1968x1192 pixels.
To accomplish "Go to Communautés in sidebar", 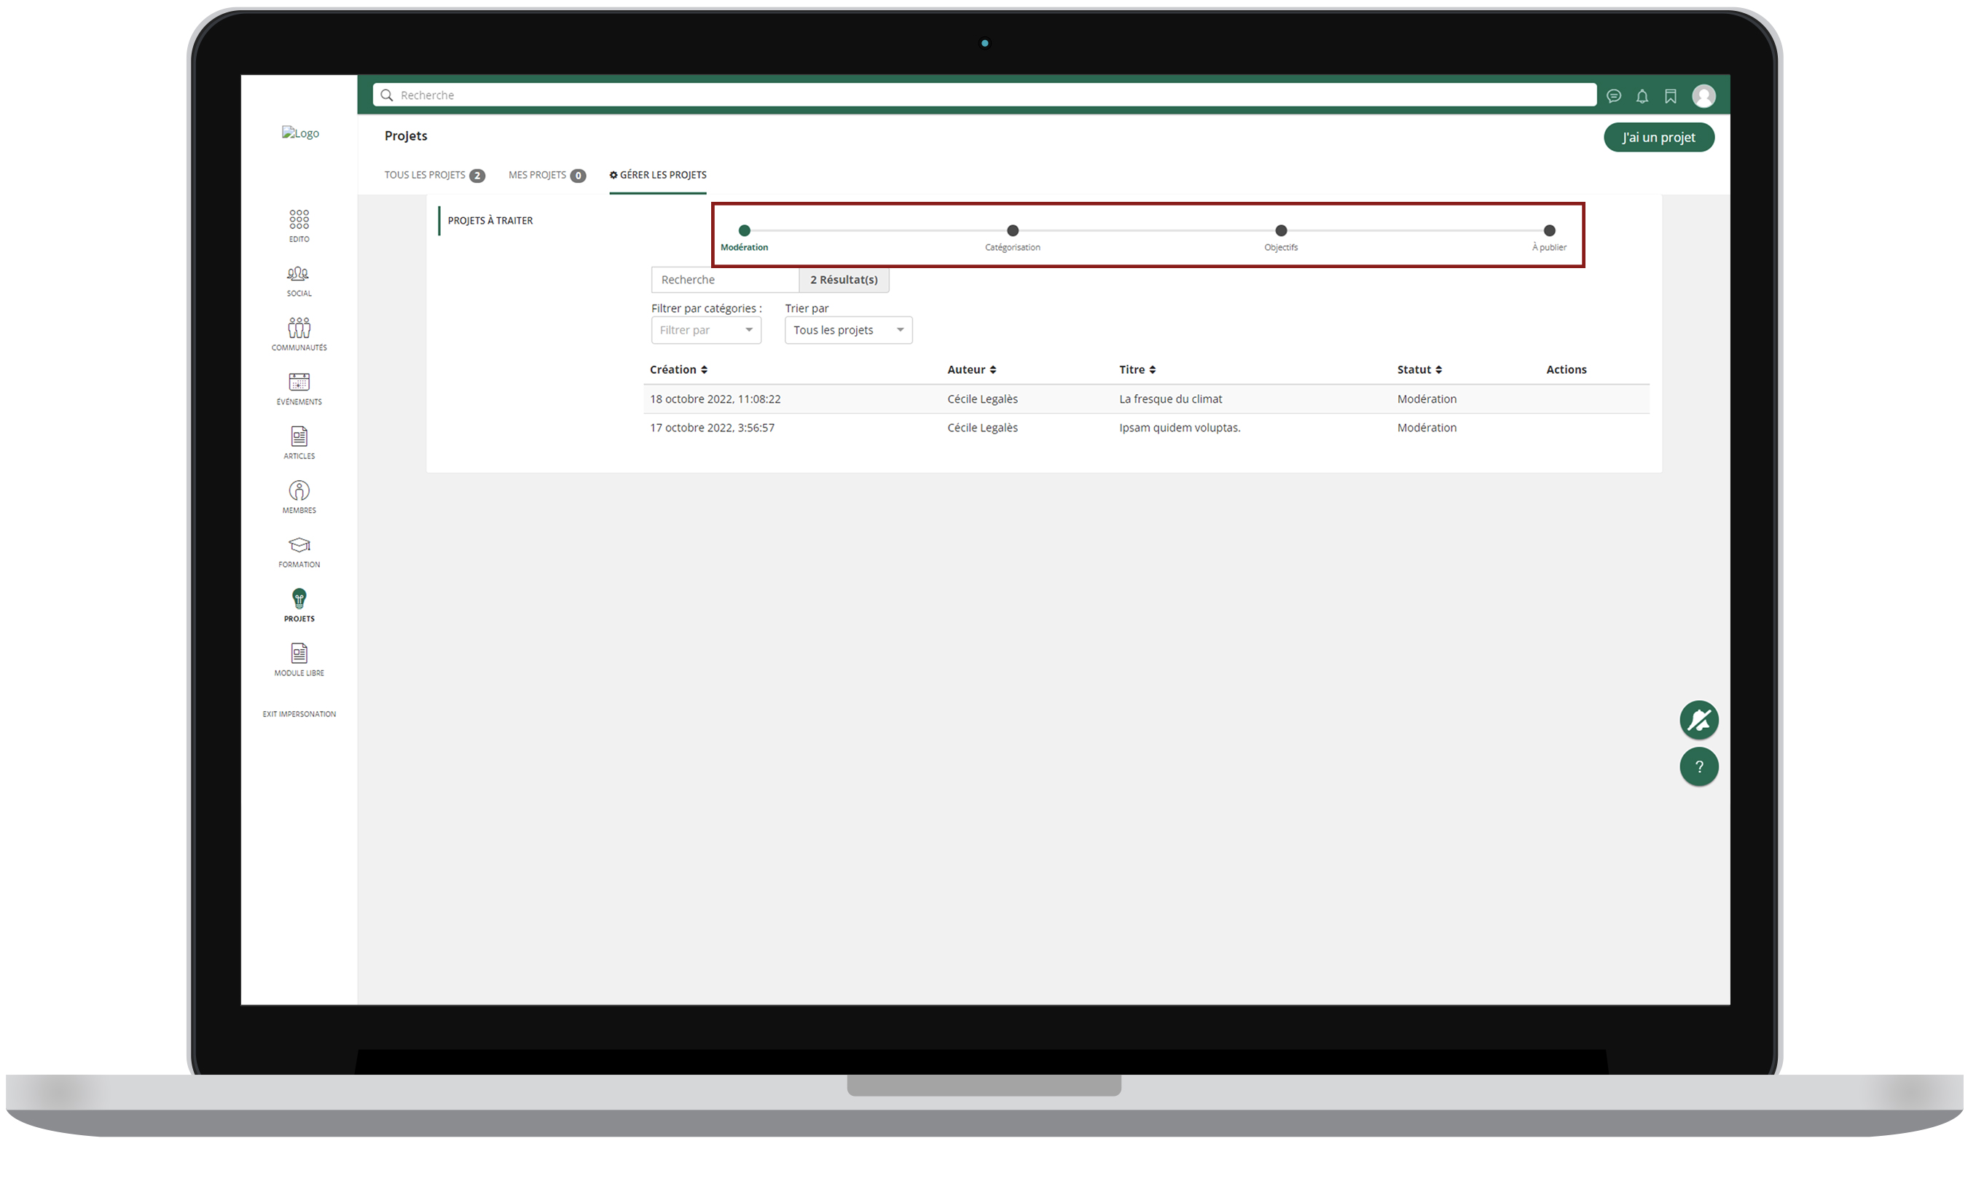I will [x=299, y=329].
